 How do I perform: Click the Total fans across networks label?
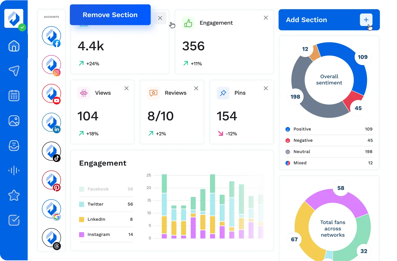pos(333,229)
